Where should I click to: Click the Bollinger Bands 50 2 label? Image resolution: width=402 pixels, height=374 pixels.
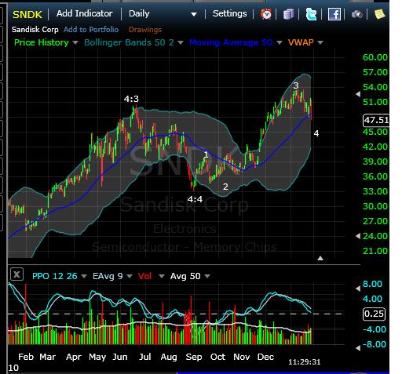[129, 42]
